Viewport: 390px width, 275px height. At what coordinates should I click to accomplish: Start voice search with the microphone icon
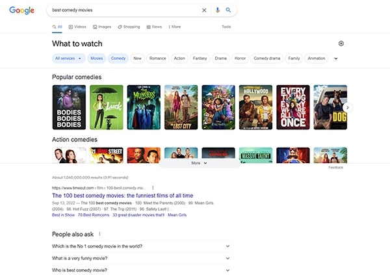point(218,10)
